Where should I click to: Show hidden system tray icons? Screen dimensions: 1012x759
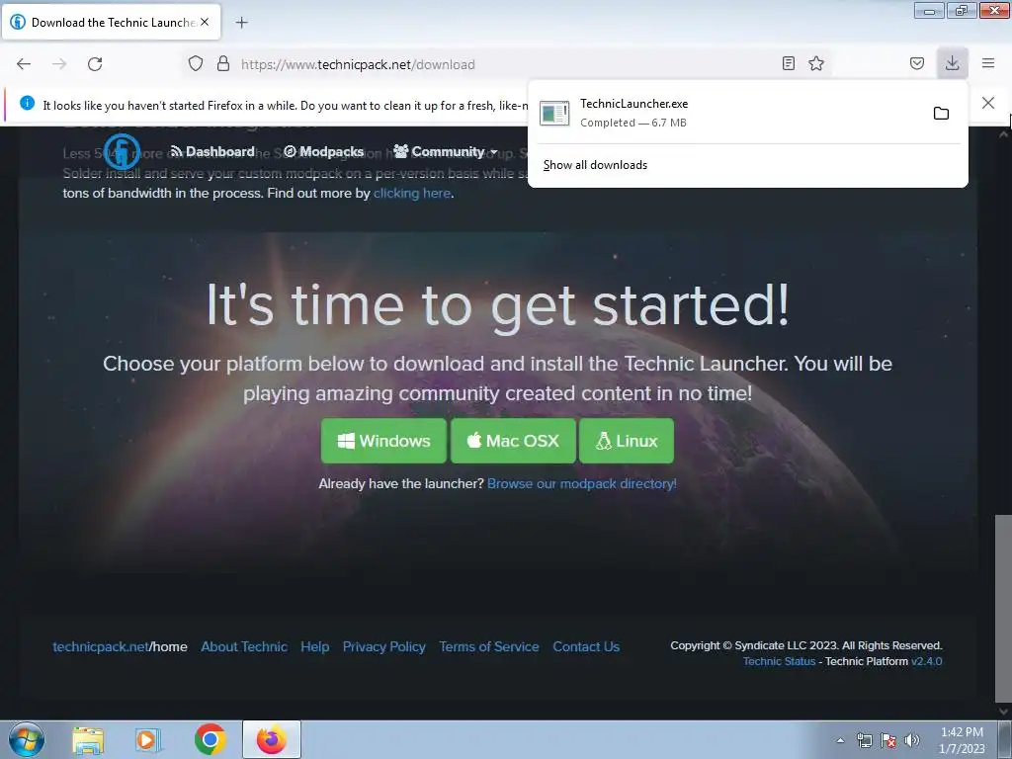tap(840, 740)
